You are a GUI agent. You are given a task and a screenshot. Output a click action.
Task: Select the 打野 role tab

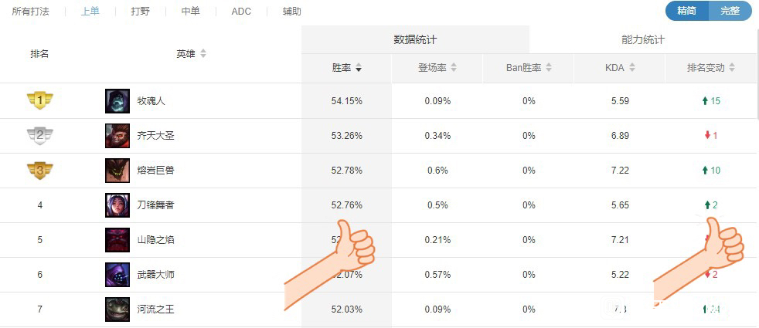point(141,12)
